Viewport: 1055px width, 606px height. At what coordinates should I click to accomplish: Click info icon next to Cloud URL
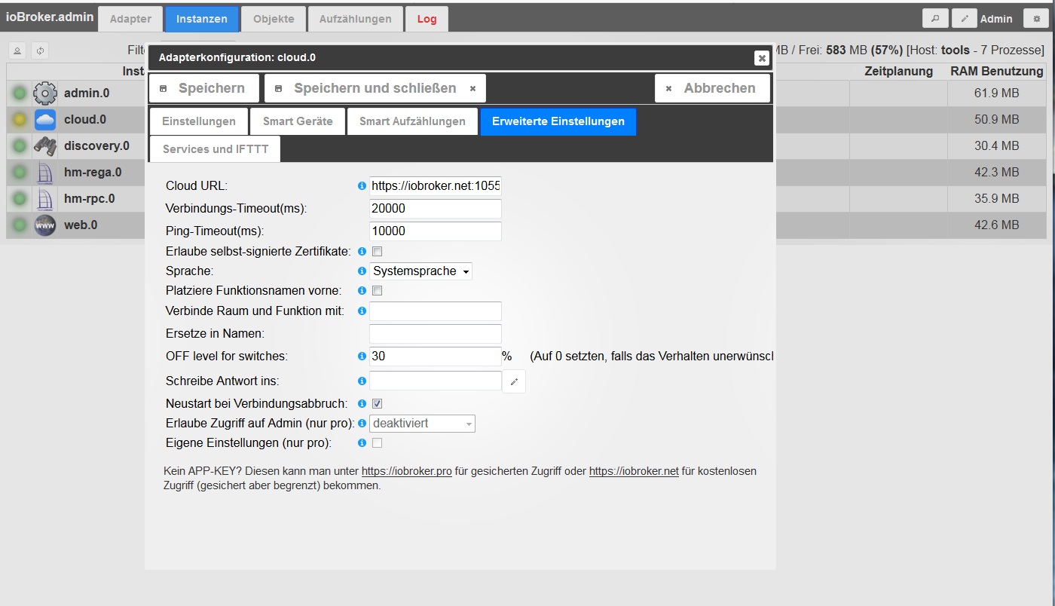tap(362, 186)
